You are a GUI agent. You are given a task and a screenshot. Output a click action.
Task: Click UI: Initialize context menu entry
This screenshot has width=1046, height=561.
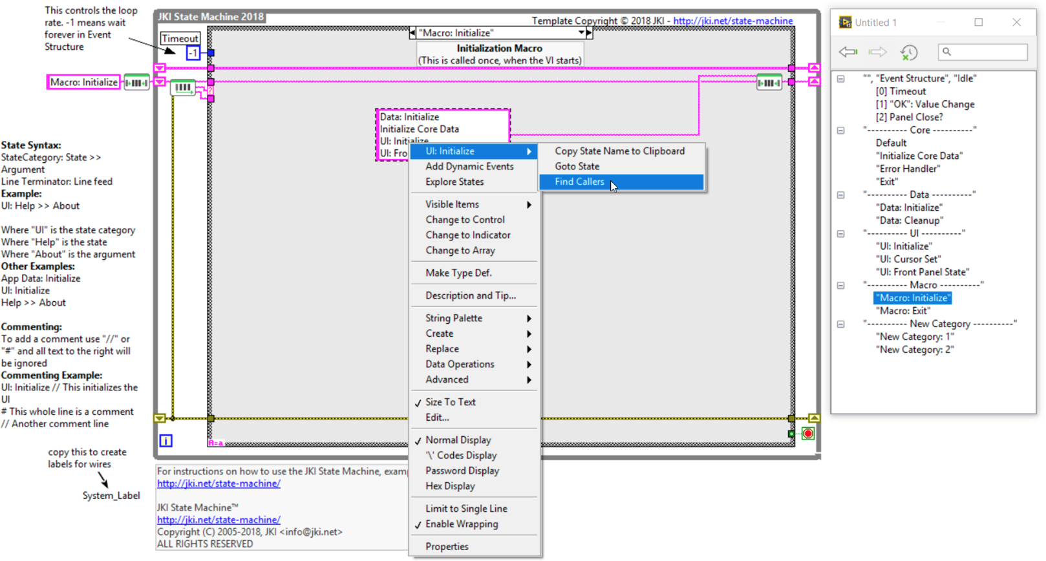(x=475, y=151)
